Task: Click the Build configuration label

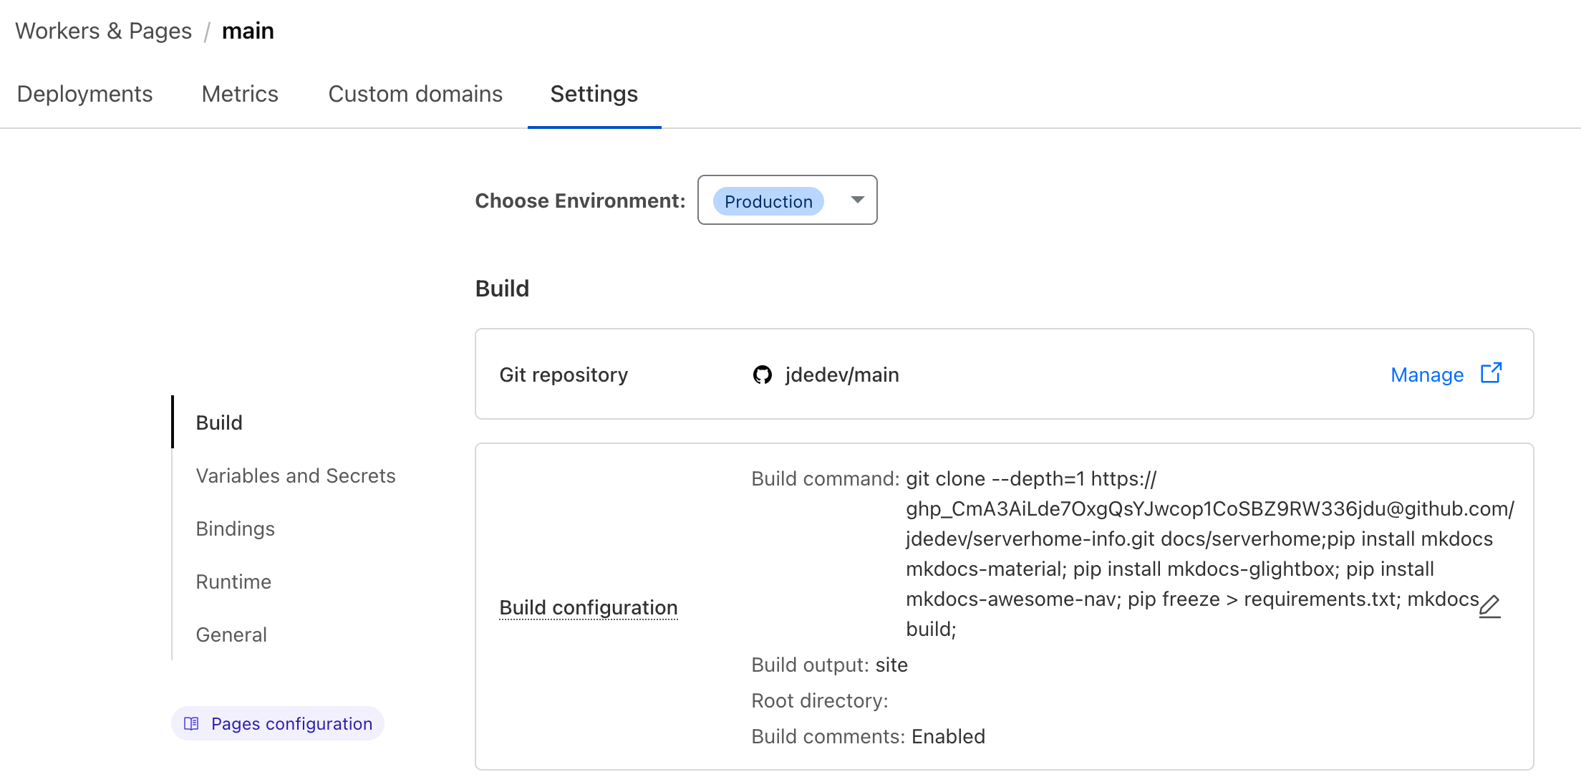Action: pos(588,607)
